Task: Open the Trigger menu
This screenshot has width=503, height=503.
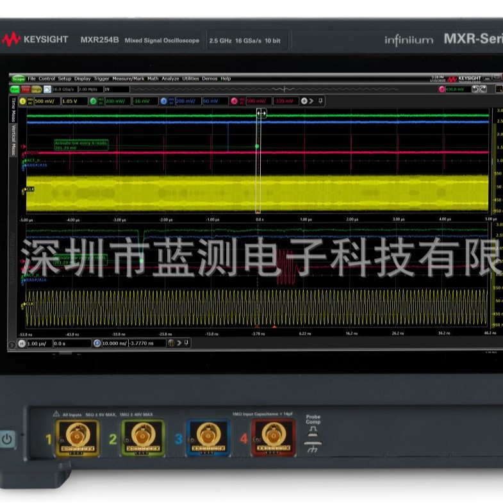Action: pos(101,79)
